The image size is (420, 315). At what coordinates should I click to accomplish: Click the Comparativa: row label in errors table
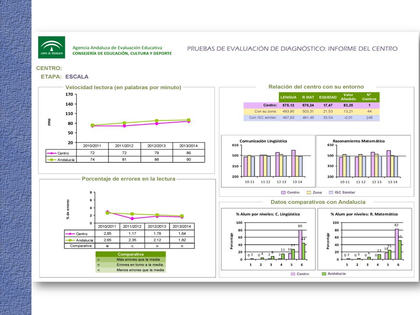[81, 245]
